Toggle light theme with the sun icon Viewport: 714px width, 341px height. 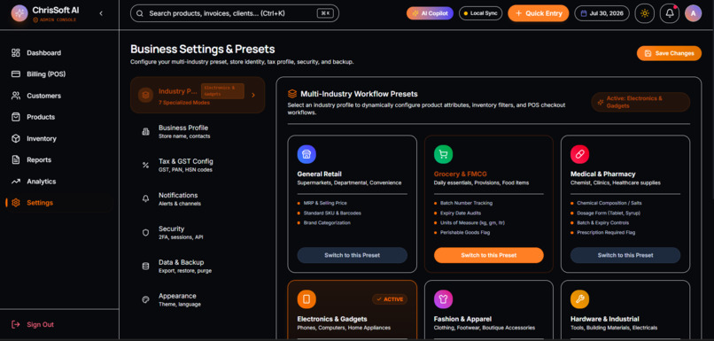coord(645,13)
